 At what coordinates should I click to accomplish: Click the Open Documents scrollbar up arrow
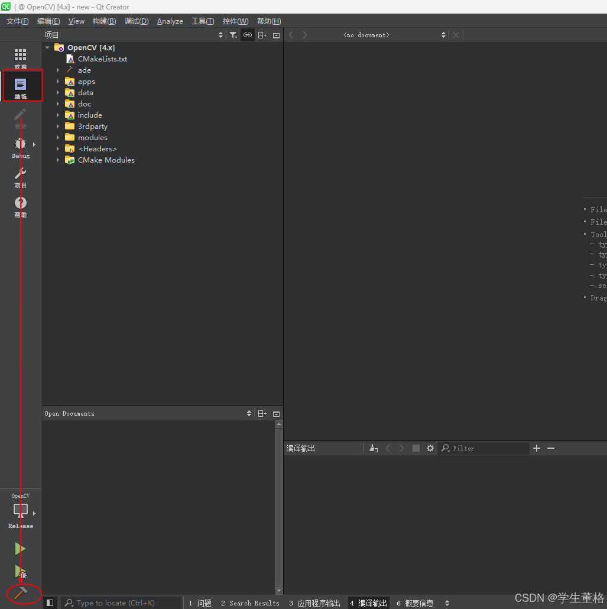[x=279, y=424]
